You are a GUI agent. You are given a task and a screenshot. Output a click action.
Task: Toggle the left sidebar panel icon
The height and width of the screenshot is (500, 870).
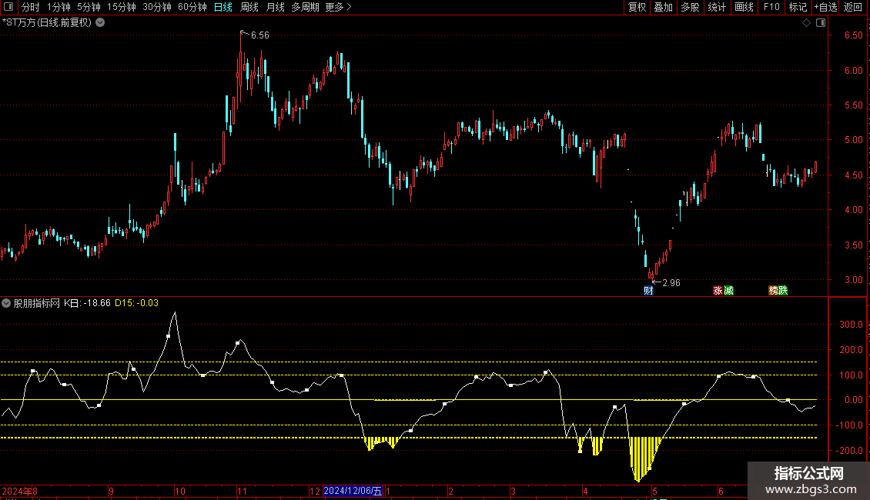click(8, 7)
